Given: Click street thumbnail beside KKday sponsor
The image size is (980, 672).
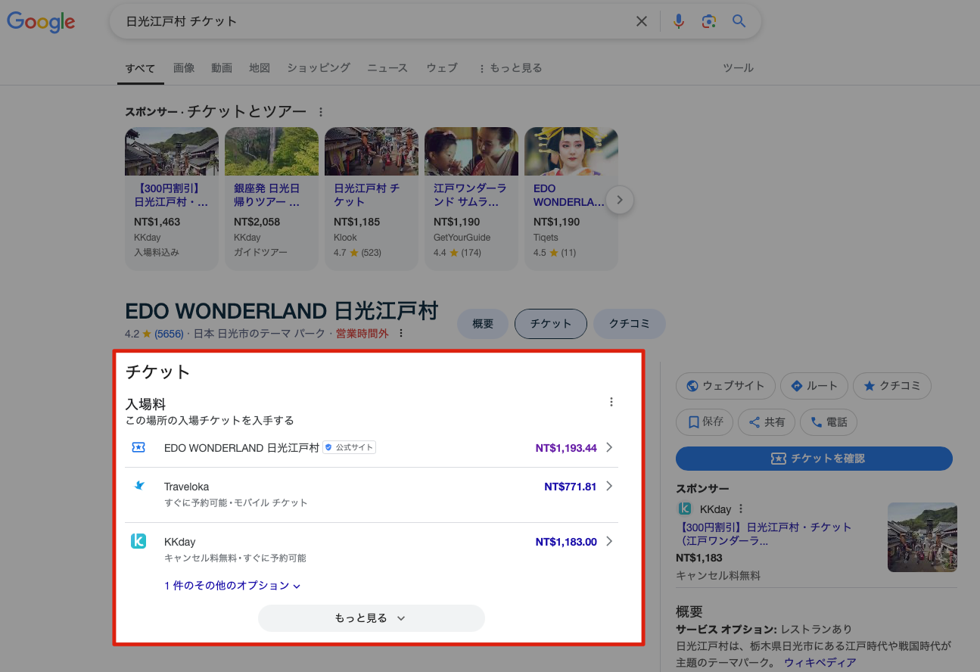Looking at the screenshot, I should click(922, 537).
